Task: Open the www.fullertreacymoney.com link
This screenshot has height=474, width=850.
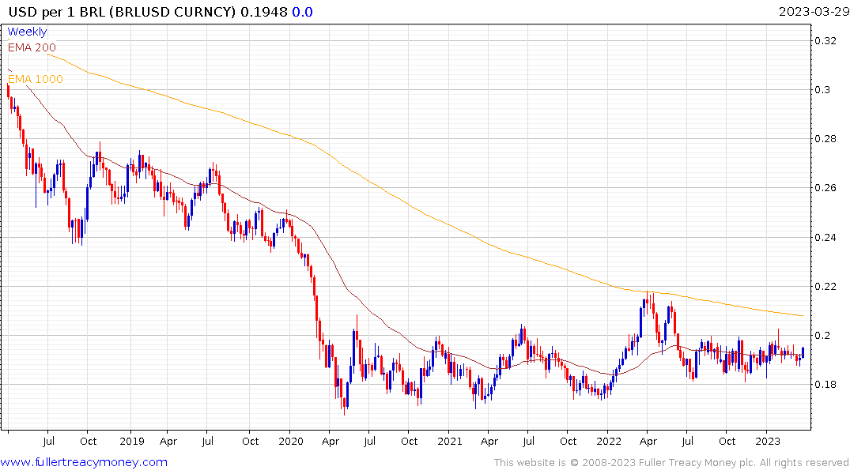Action: click(84, 462)
